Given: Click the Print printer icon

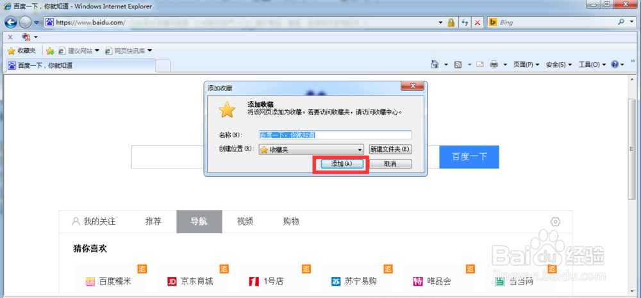Looking at the screenshot, I should coord(494,64).
